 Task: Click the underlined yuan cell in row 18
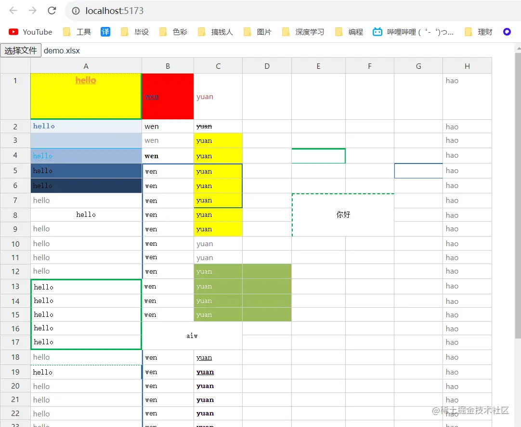(x=218, y=357)
